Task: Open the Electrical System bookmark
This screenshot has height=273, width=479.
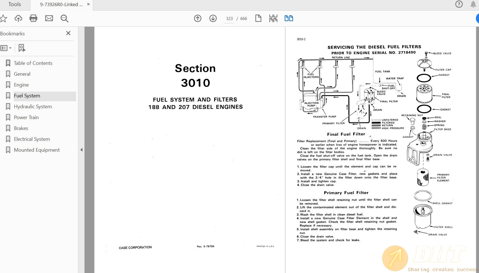Action: [x=32, y=139]
